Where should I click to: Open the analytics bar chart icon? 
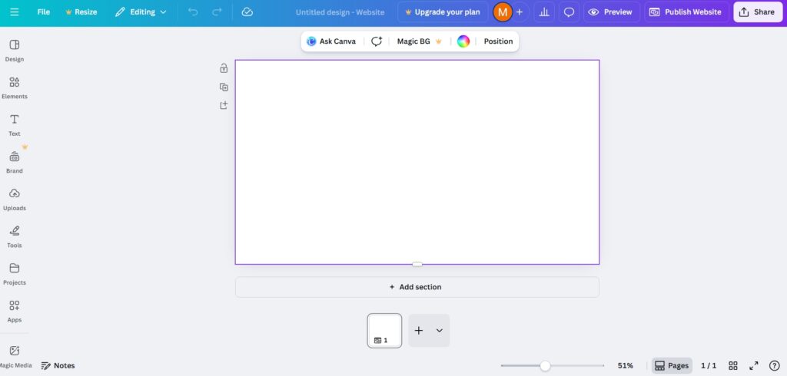[544, 12]
